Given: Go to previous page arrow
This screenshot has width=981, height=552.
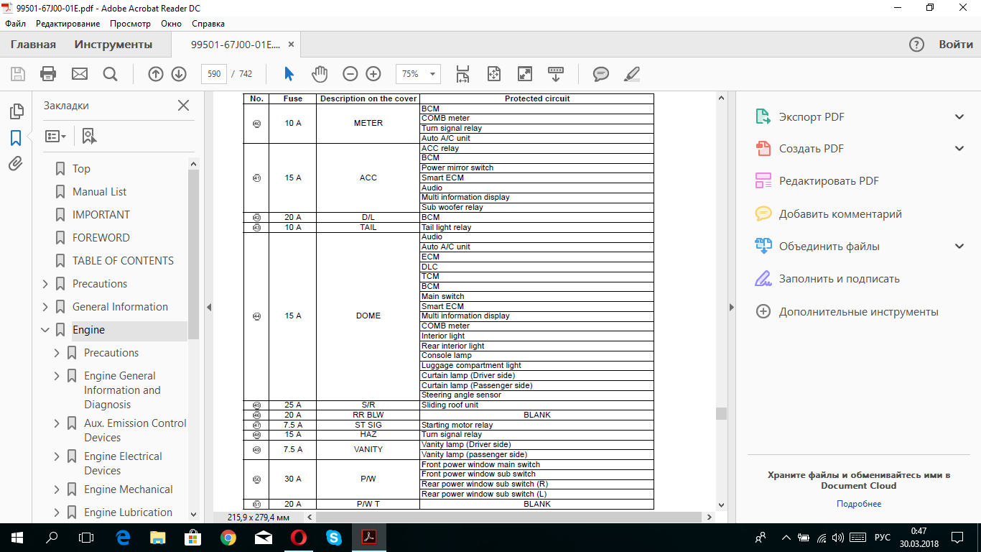Looking at the screenshot, I should (156, 74).
